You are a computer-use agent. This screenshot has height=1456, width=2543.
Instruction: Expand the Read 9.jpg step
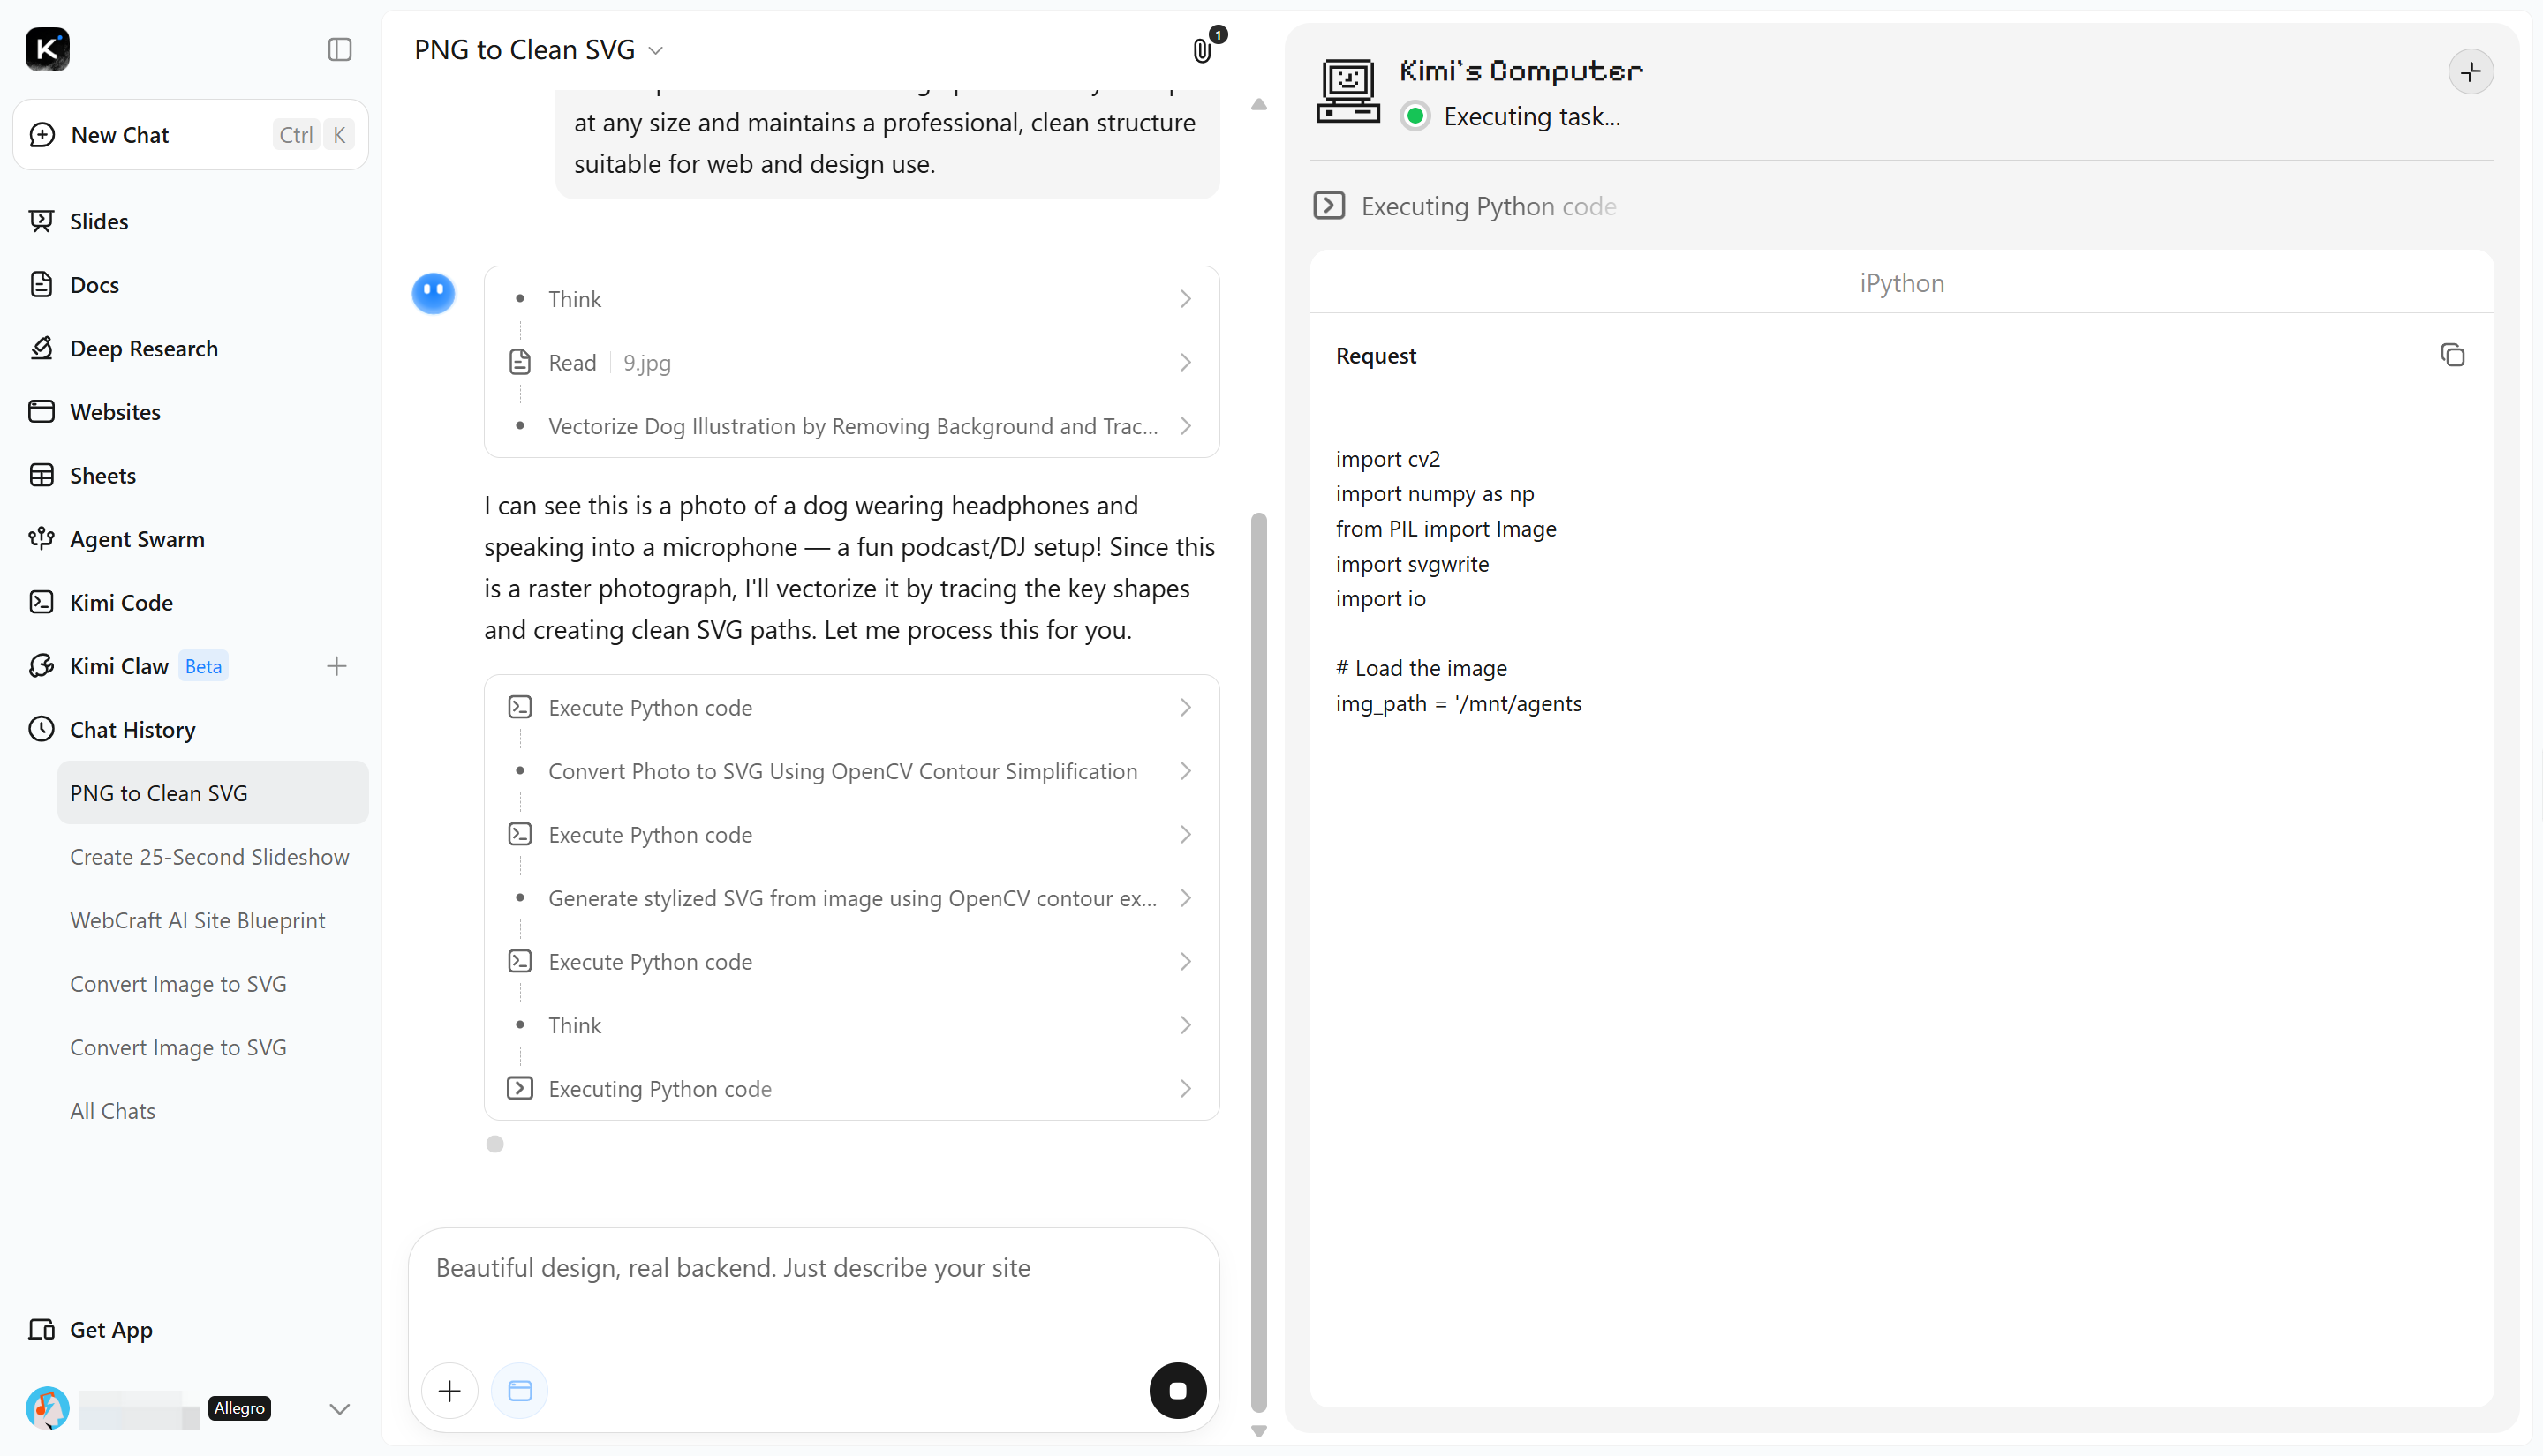pos(851,362)
